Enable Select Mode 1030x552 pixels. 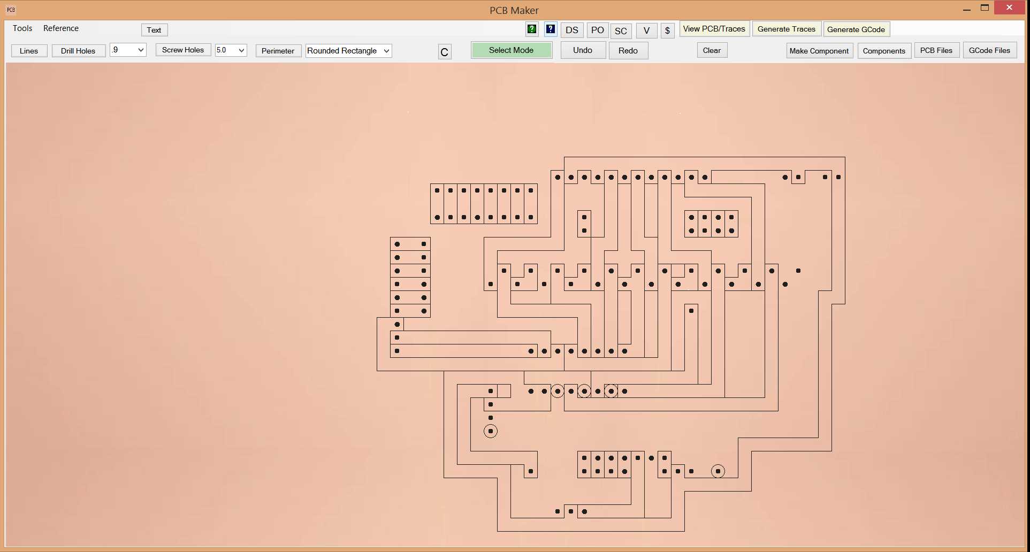tap(511, 50)
